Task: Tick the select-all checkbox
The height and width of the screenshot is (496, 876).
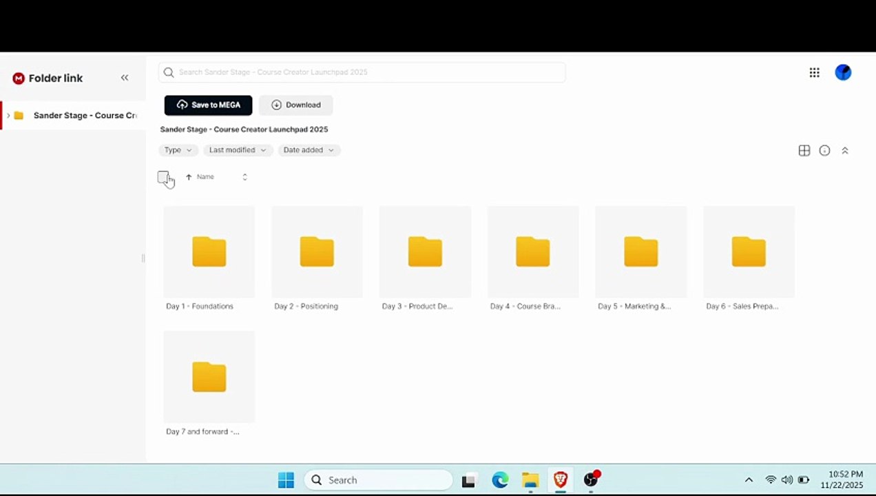Action: point(163,177)
